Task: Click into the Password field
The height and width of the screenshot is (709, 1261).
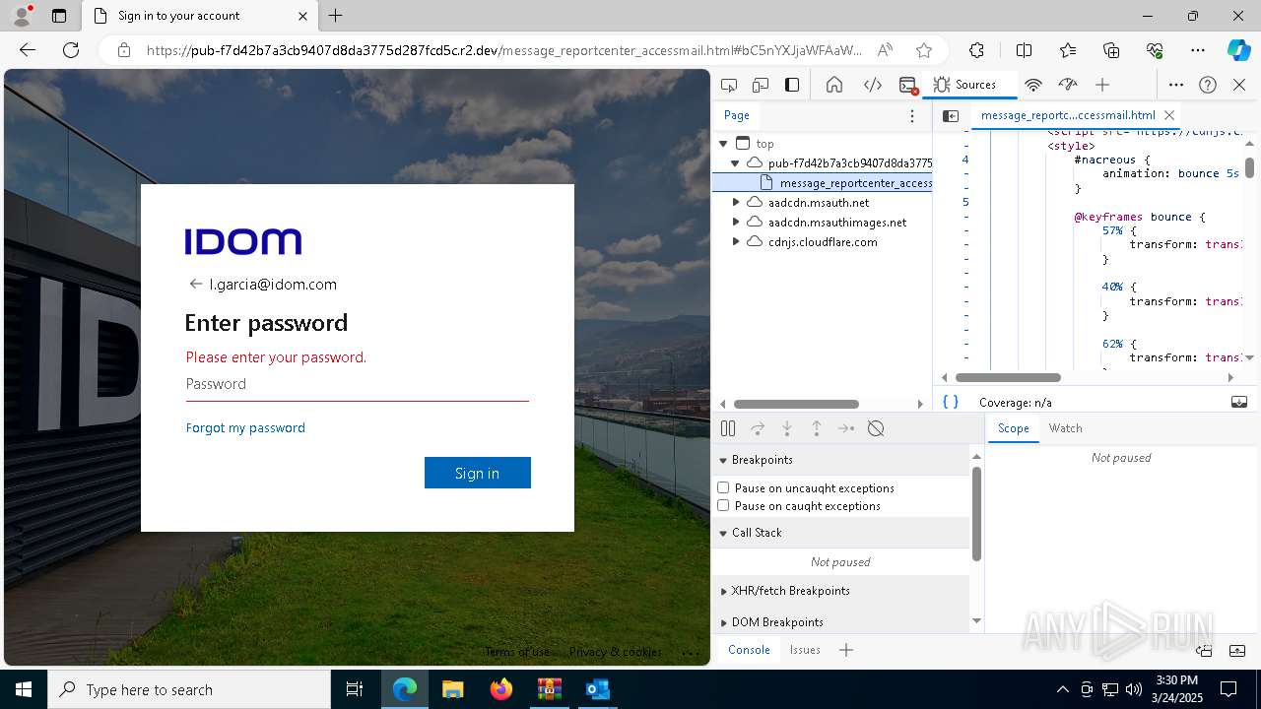Action: pyautogui.click(x=358, y=384)
